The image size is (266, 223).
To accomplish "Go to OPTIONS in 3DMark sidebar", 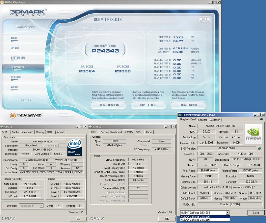I will [15, 48].
